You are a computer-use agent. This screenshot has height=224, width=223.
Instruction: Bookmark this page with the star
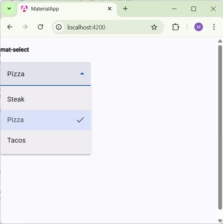click(x=154, y=27)
